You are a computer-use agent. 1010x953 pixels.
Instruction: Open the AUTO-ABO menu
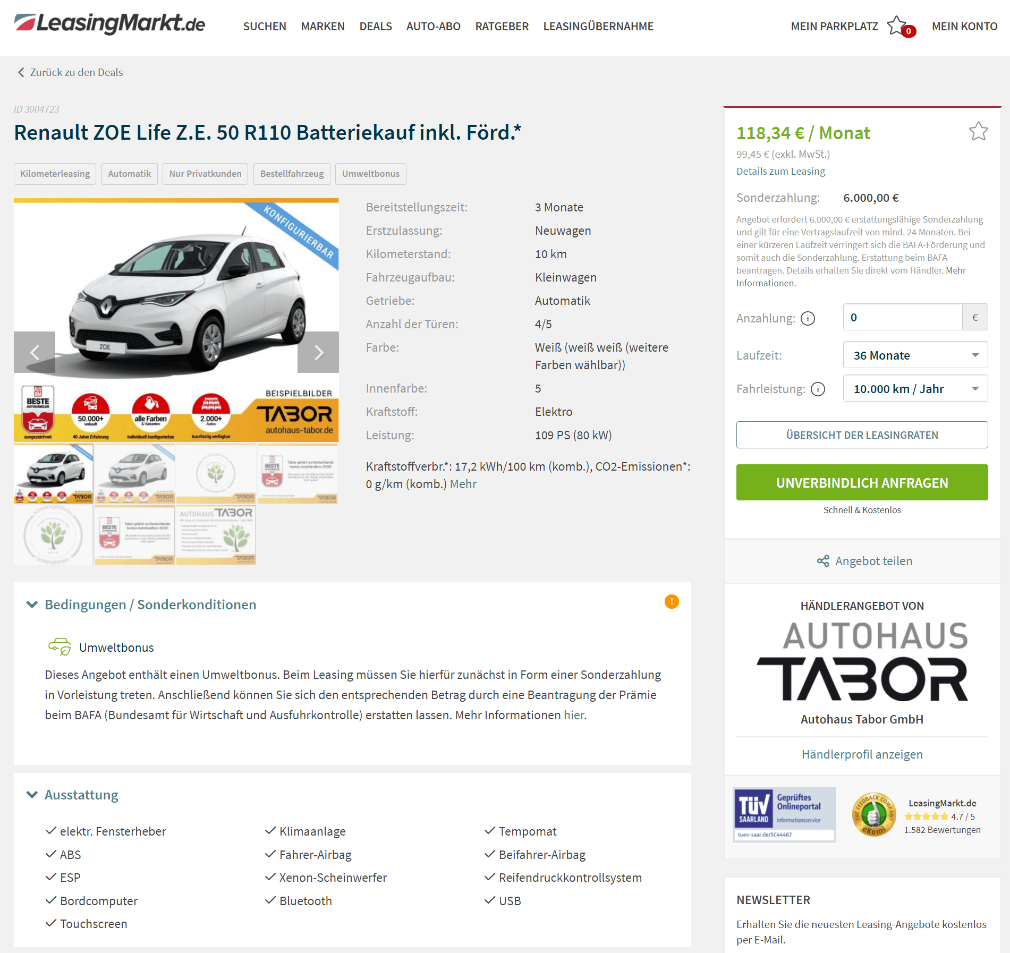(x=433, y=27)
